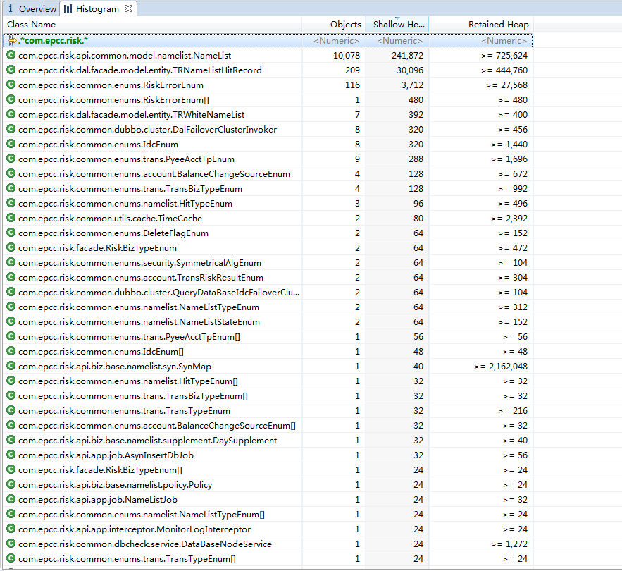
Task: Click class icon of RiskErrorEnum row
Action: coord(11,85)
